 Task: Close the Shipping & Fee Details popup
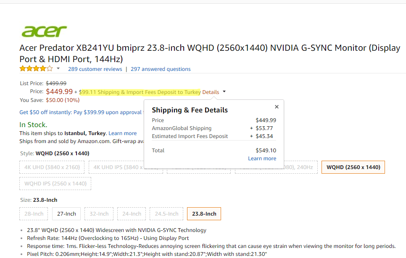277,107
